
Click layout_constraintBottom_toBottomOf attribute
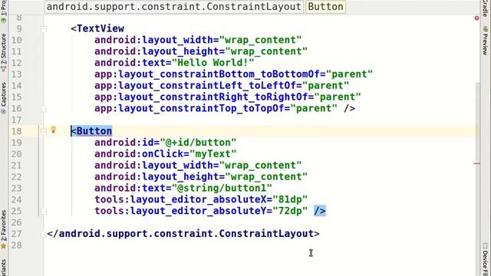(x=207, y=74)
